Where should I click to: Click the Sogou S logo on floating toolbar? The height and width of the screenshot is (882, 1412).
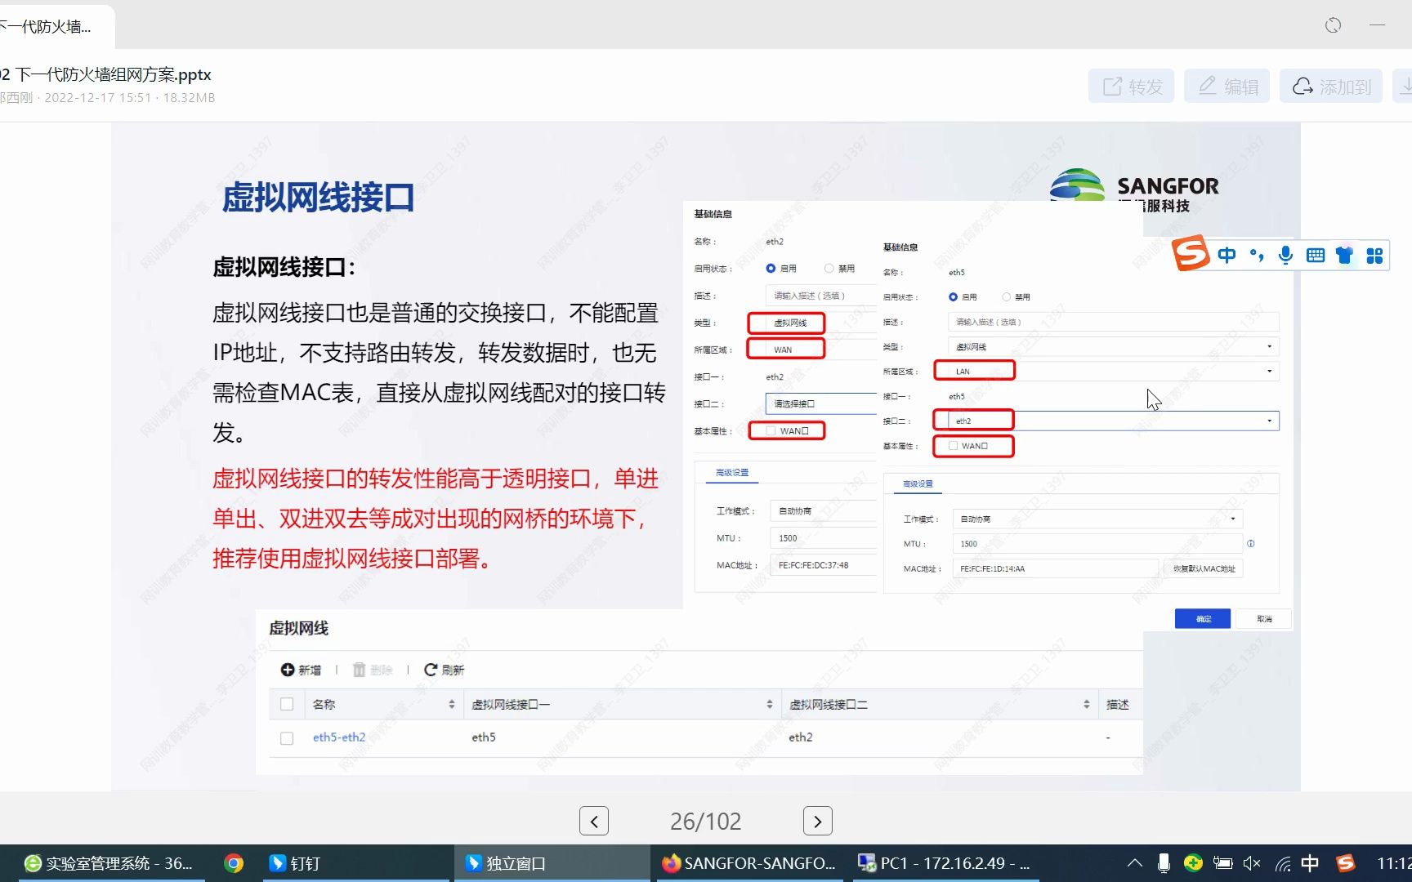coord(1191,254)
